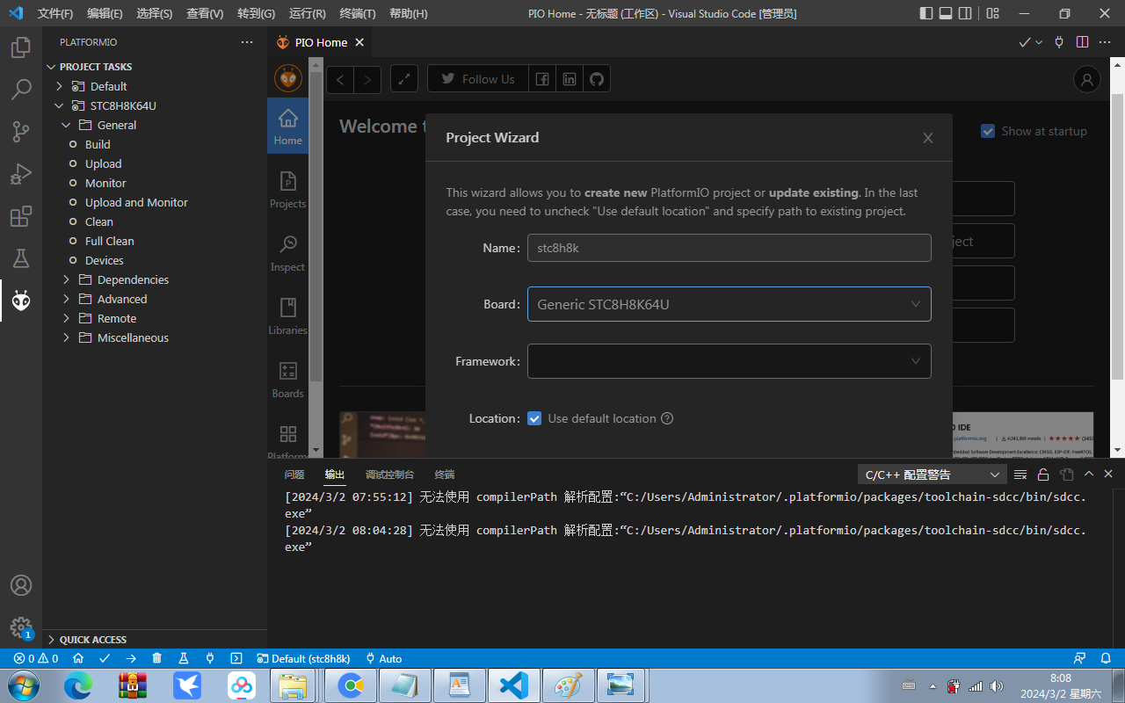Screen dimensions: 1125x703
Task: Open C/C++ 配置警告 output channel dropdown
Action: click(932, 475)
